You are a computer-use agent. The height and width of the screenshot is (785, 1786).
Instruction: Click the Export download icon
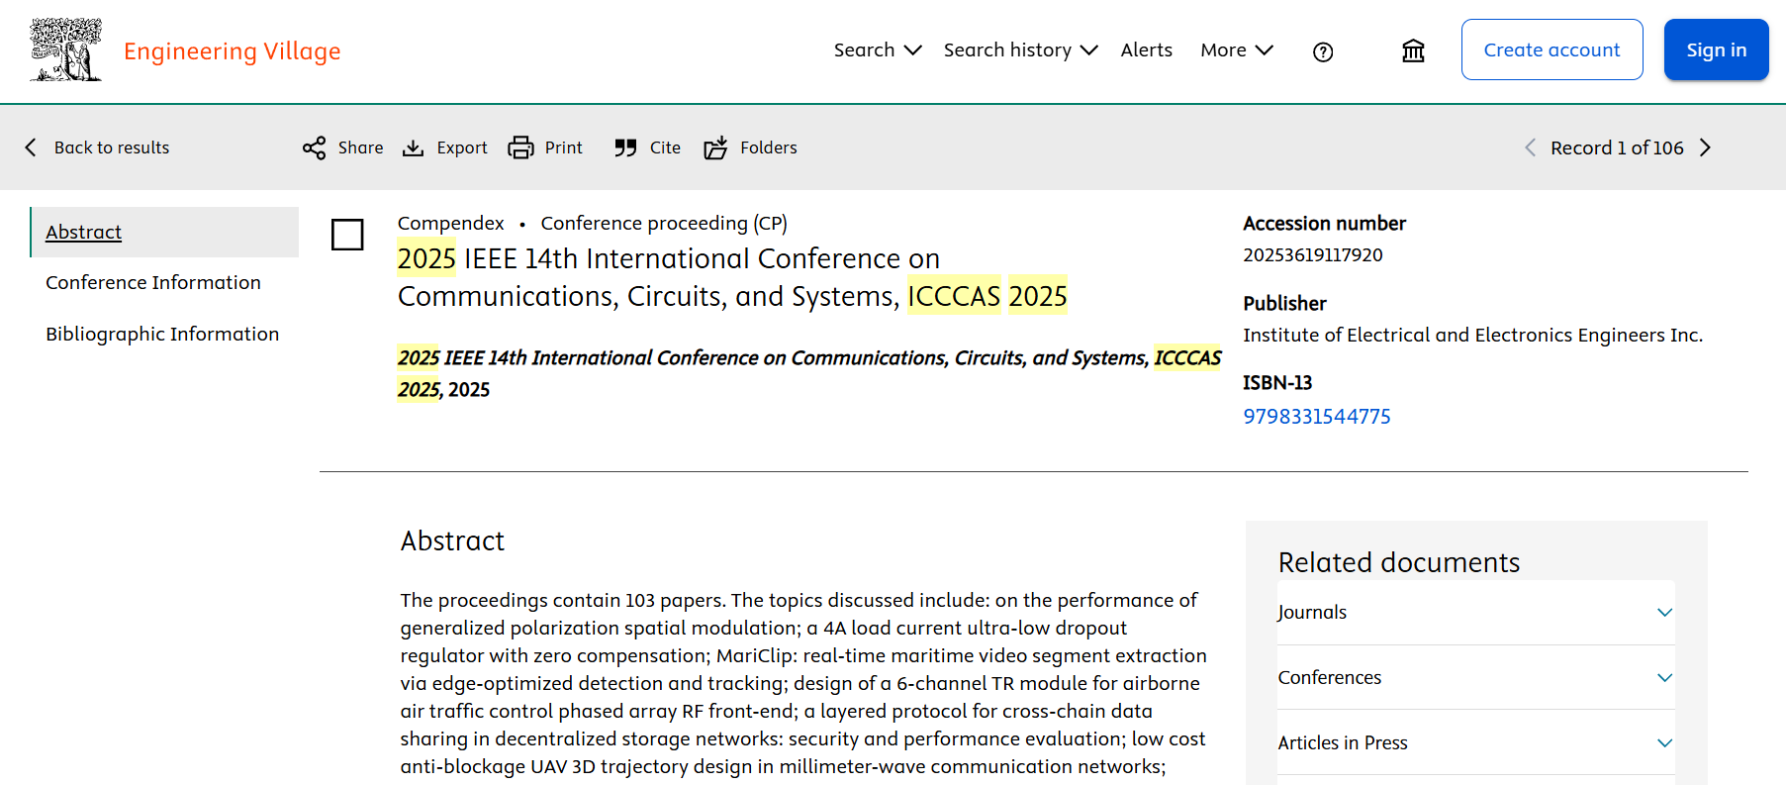click(413, 148)
